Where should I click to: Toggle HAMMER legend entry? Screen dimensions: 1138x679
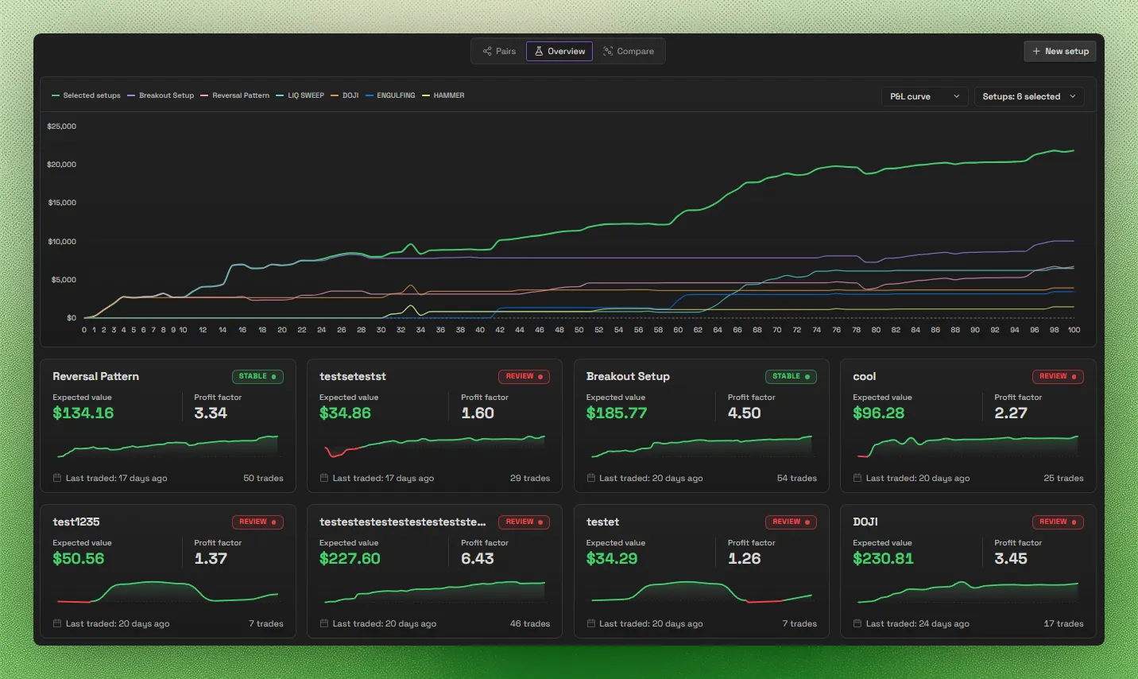[443, 95]
